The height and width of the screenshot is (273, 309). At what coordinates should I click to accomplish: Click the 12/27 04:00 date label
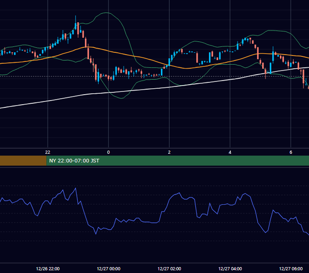click(x=230, y=268)
